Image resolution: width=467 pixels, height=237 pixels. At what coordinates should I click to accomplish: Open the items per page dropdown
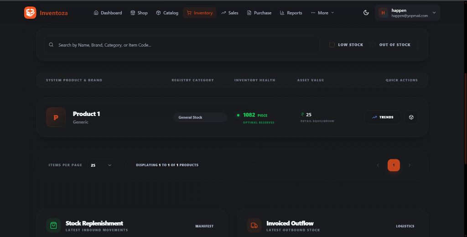101,165
